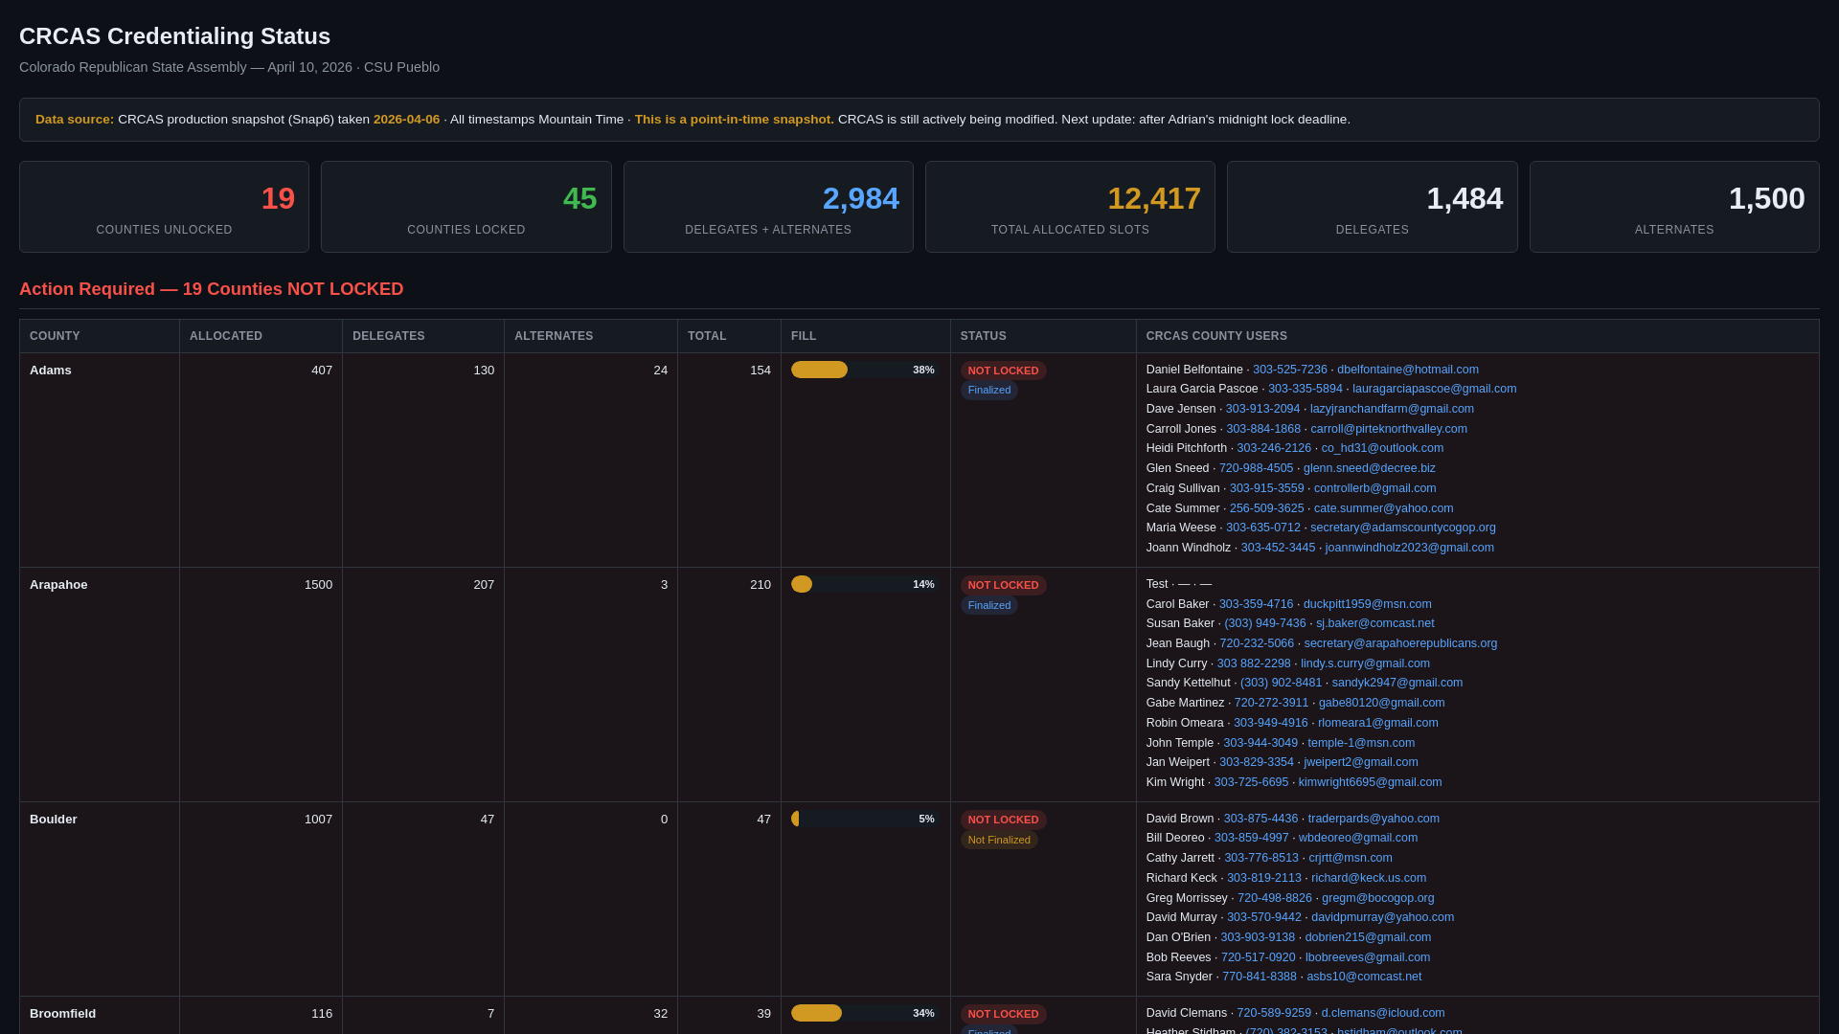
Task: Email dbelfontaine@hotmail.com
Action: pyautogui.click(x=1408, y=370)
